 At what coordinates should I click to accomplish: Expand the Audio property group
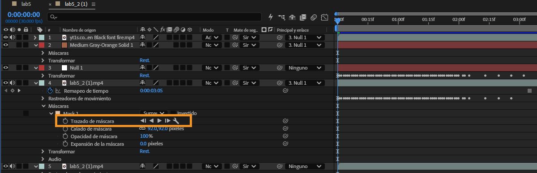coord(43,159)
